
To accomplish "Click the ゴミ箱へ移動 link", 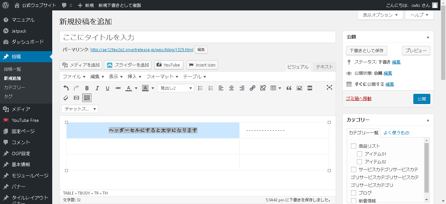I will point(358,98).
